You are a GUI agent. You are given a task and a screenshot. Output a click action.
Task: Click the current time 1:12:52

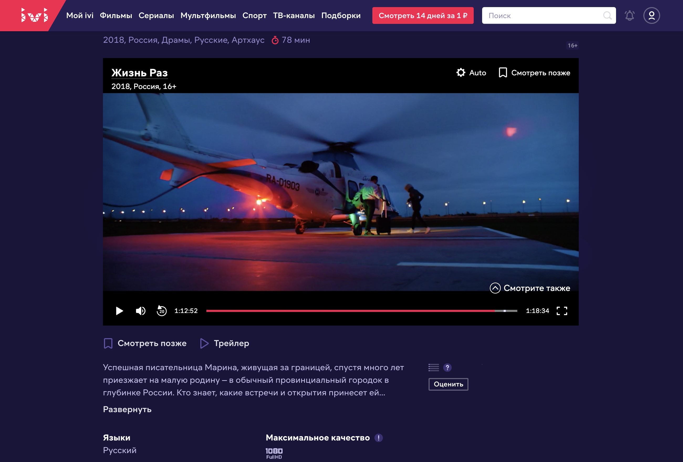tap(186, 311)
